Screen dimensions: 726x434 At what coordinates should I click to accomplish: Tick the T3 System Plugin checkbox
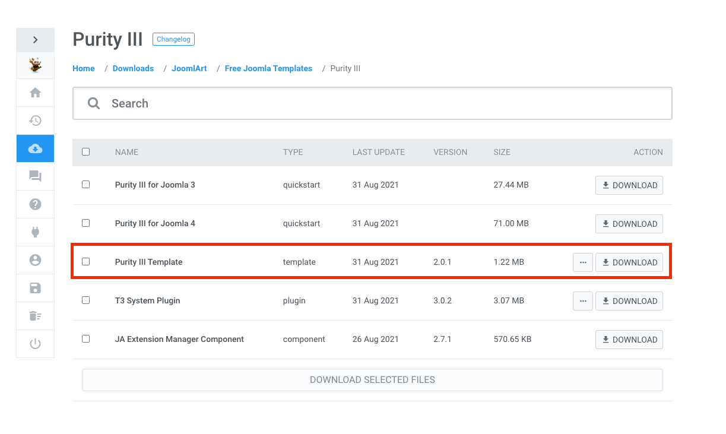click(86, 300)
